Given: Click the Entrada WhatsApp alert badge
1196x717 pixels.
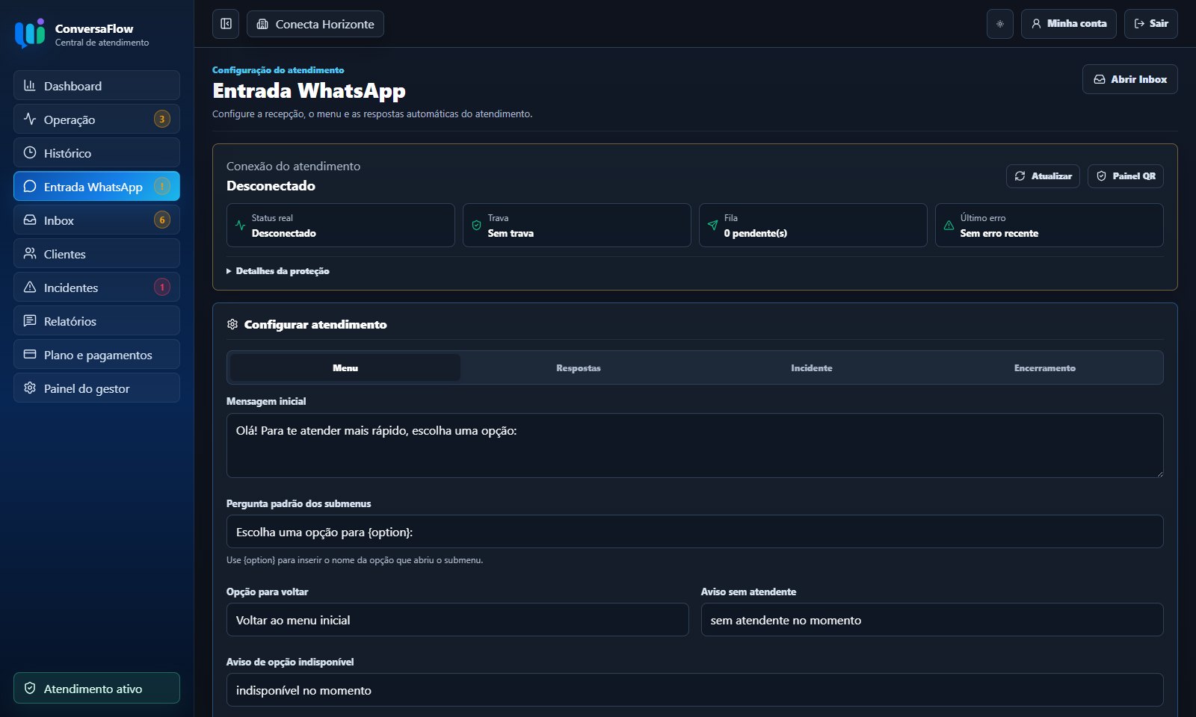Looking at the screenshot, I should (x=162, y=186).
